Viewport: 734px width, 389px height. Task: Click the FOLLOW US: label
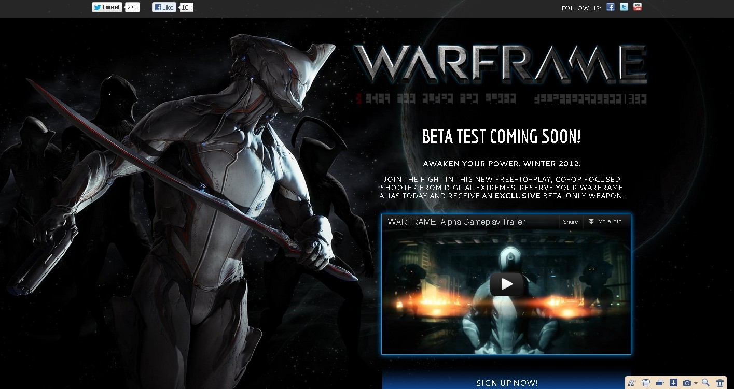click(x=581, y=8)
